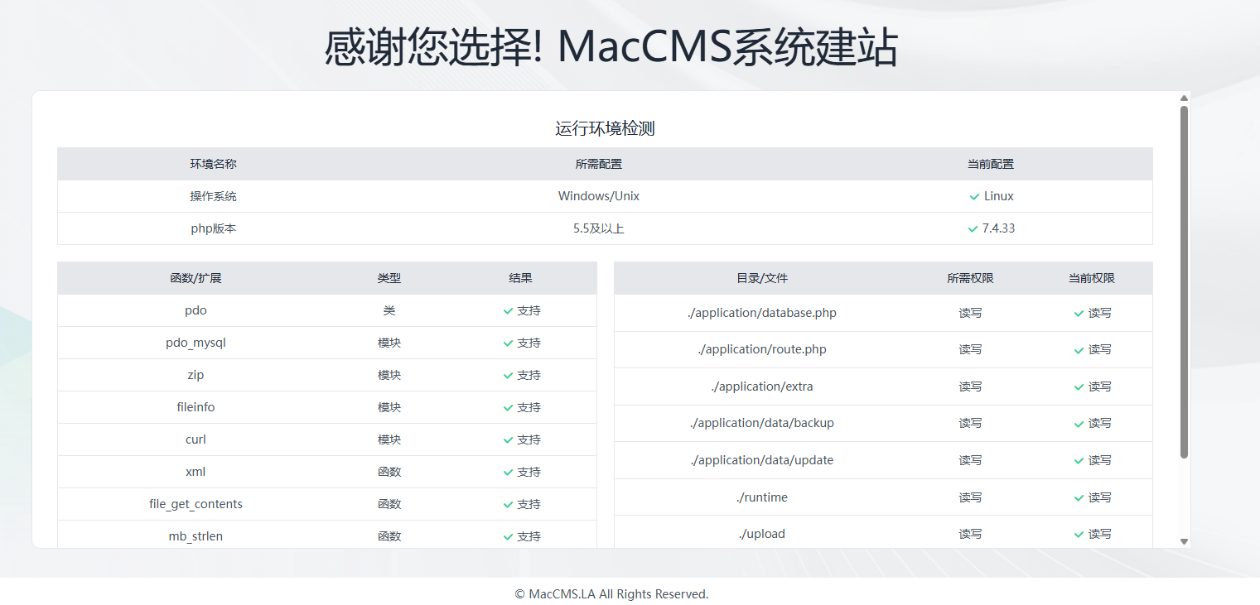This screenshot has width=1260, height=605.
Task: Click the 当前权限 column header
Action: coord(1091,278)
